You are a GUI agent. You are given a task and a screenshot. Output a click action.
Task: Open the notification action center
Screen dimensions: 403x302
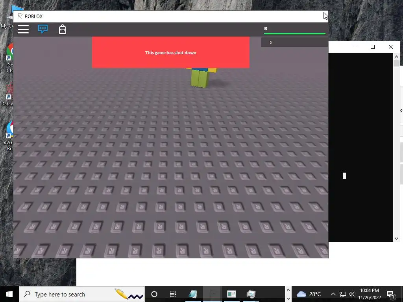pyautogui.click(x=390, y=294)
